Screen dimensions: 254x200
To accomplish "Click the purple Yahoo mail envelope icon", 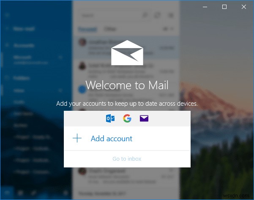I will tap(144, 118).
